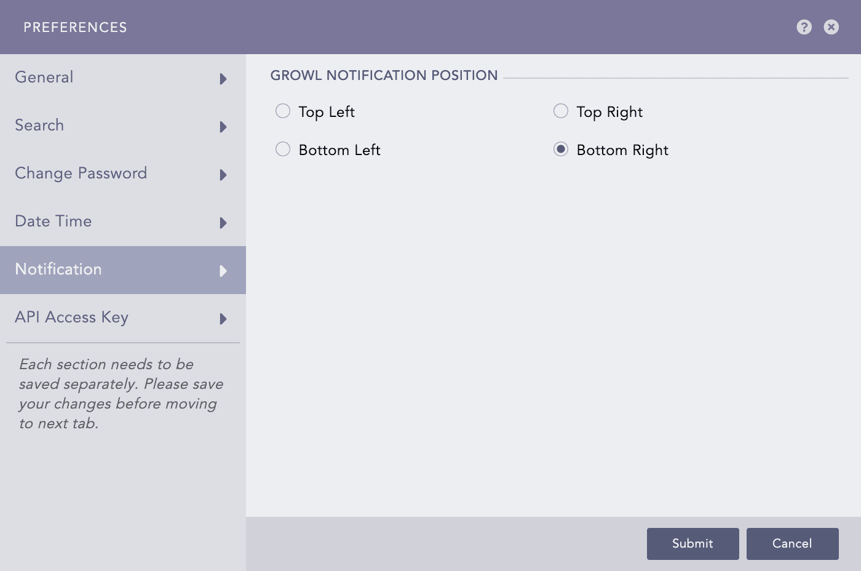Switch to the Search tab

tap(39, 126)
